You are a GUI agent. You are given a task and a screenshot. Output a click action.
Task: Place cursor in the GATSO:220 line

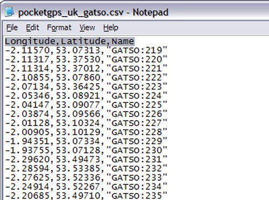tap(86, 60)
